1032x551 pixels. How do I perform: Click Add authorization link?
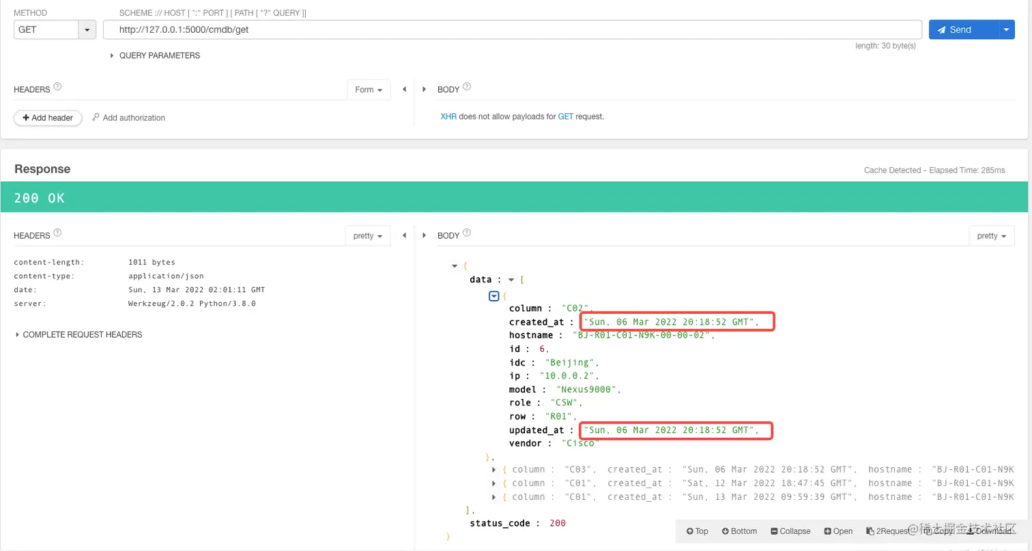129,118
